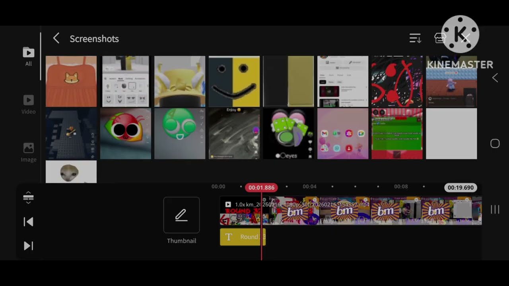Image resolution: width=509 pixels, height=286 pixels.
Task: Choose the Roblox character gameplay screenshot
Action: click(451, 81)
